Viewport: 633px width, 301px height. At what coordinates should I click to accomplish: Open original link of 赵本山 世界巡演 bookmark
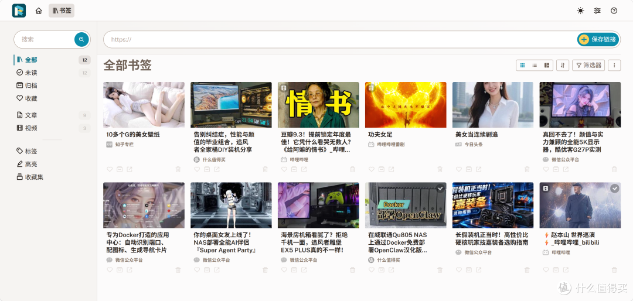(566, 269)
